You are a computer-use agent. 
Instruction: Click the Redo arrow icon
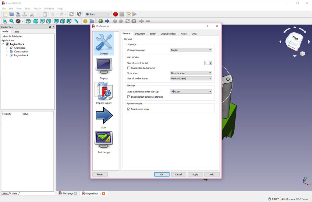[61, 14]
